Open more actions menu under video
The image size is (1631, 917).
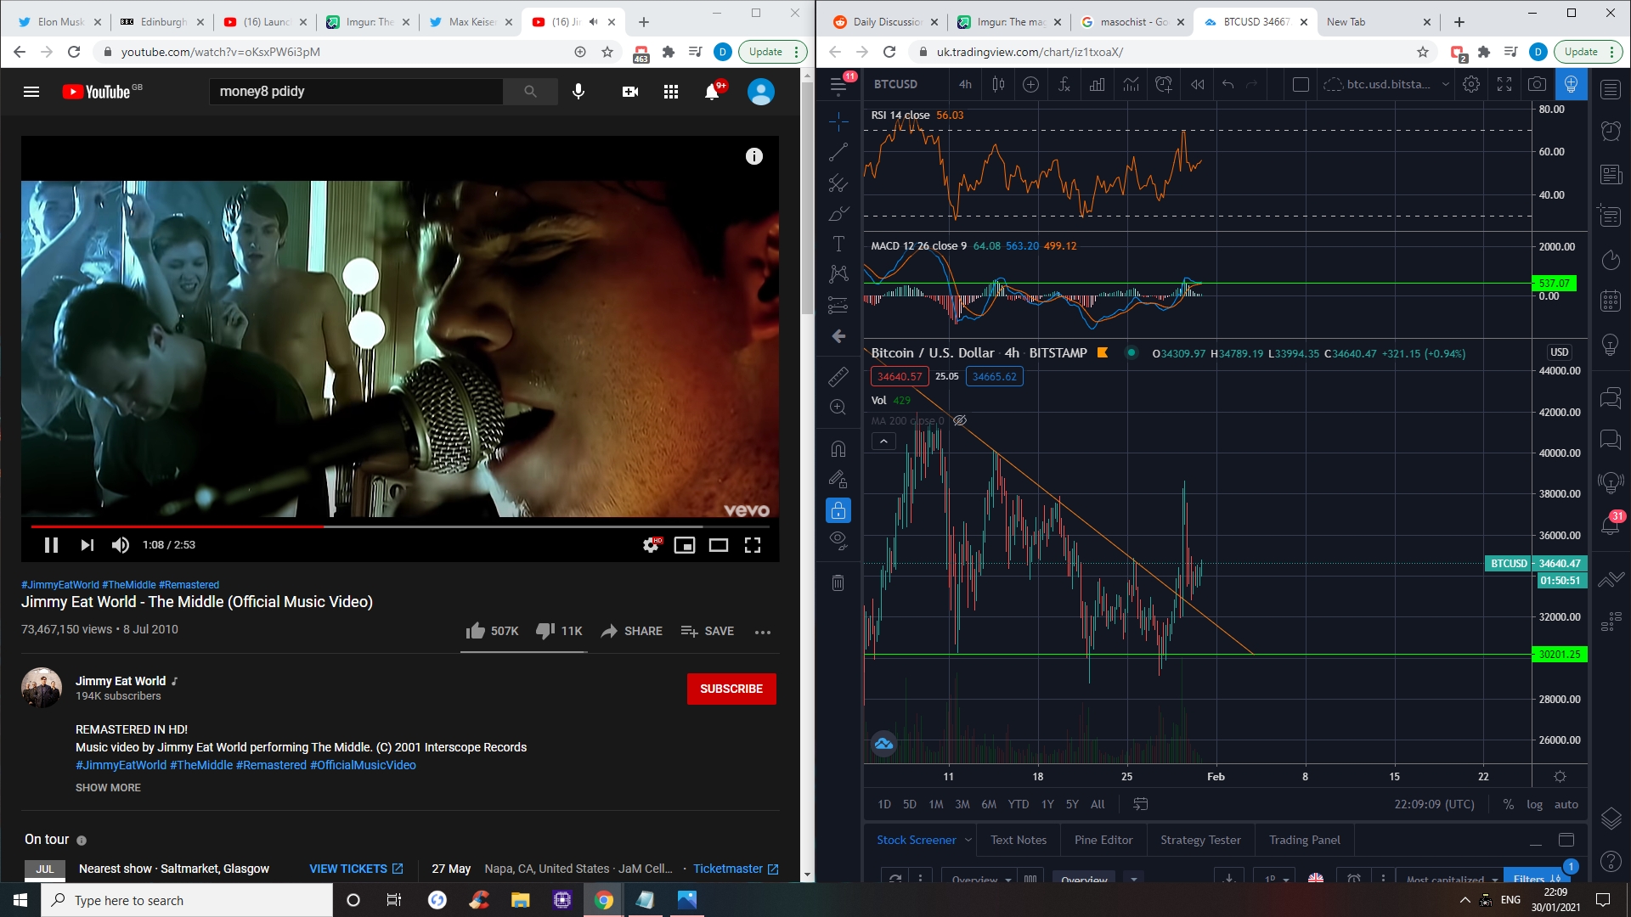(763, 632)
